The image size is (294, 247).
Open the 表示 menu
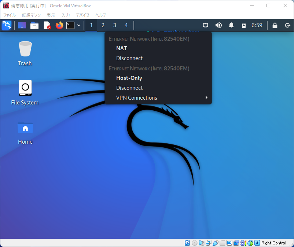tap(51, 15)
